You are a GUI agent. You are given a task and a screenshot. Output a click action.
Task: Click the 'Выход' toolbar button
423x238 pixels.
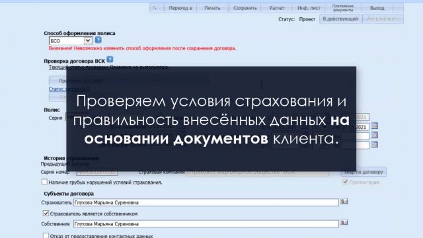(x=377, y=8)
